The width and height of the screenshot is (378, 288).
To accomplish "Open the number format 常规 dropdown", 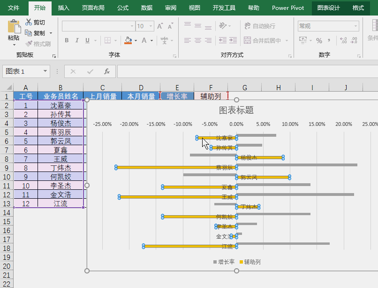I will [x=355, y=26].
